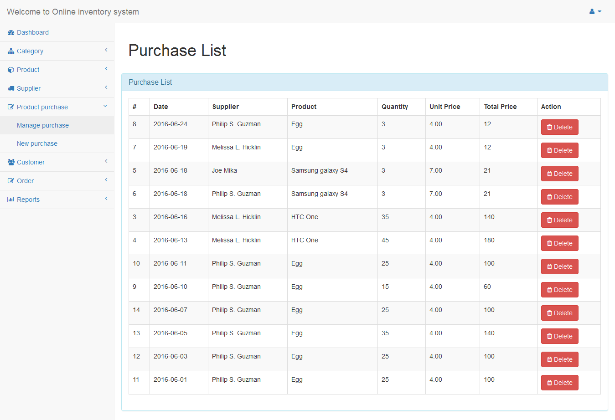
Task: Open the New purchase menu item
Action: coord(37,143)
